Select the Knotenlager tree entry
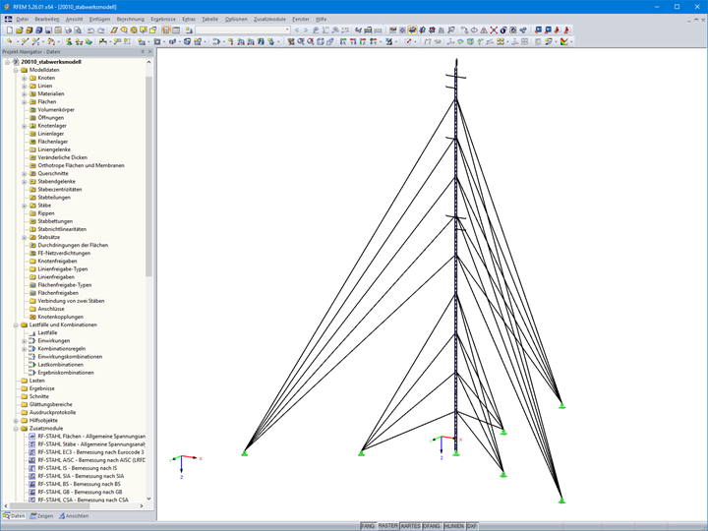 52,126
